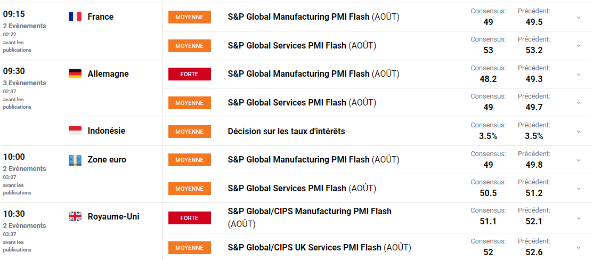
Task: Click the Germany flag icon
Action: (x=75, y=74)
